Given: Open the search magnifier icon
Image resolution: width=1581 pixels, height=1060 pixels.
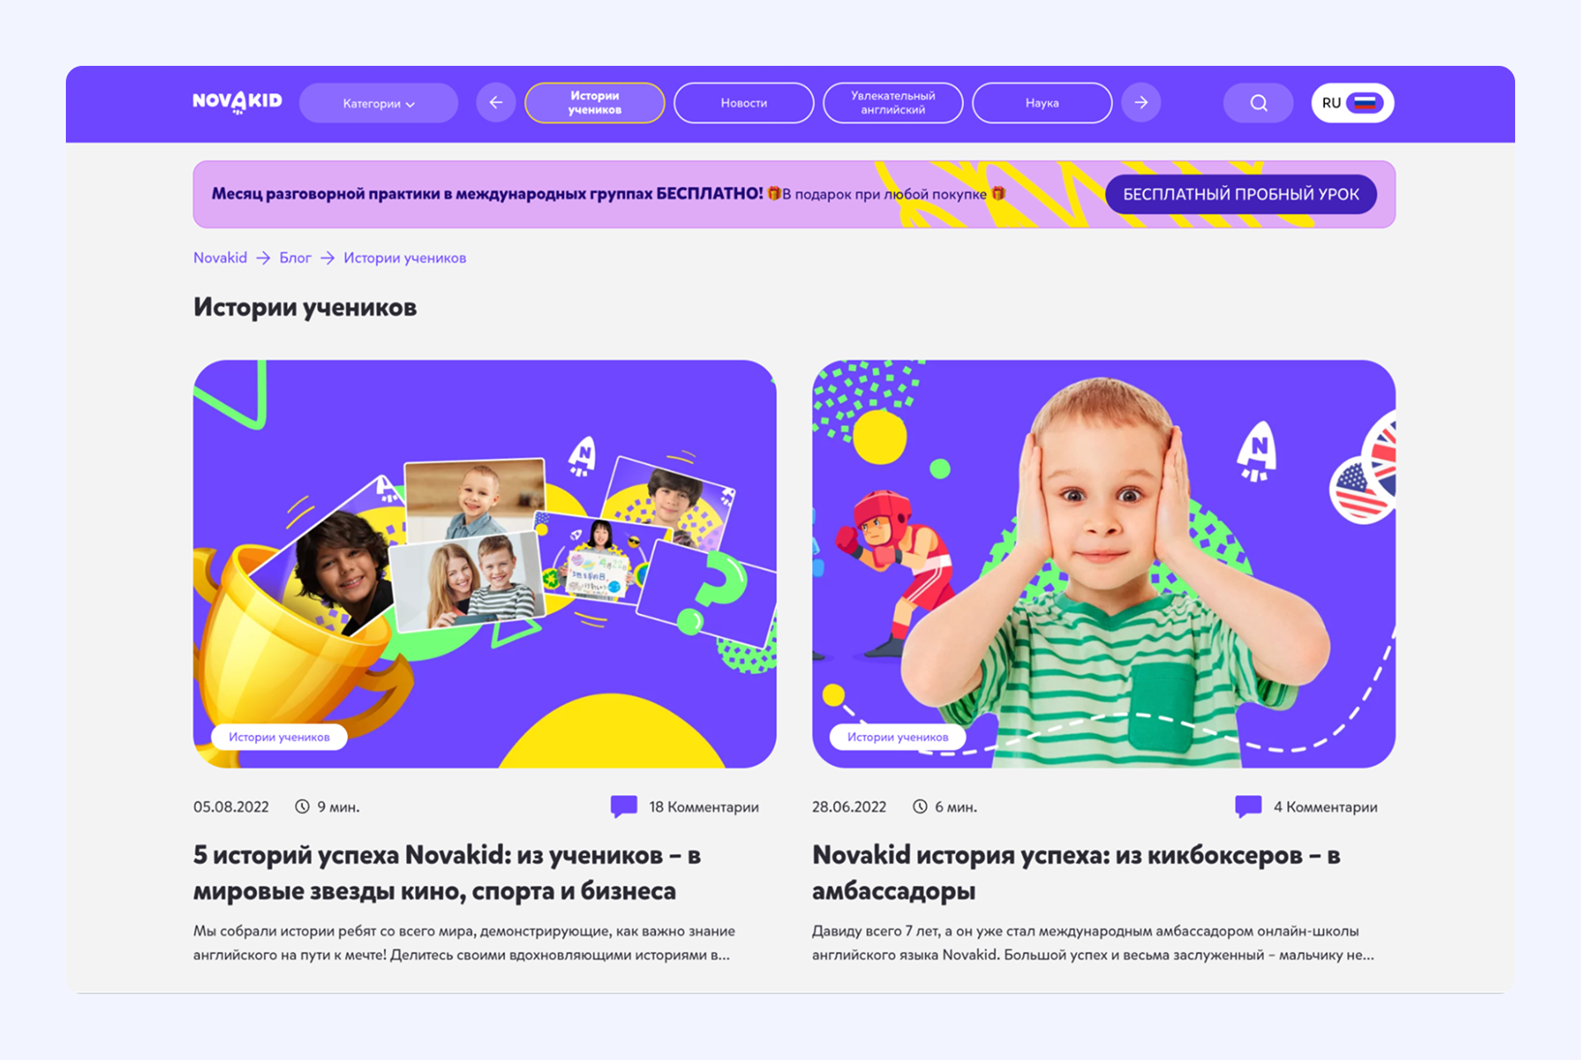Looking at the screenshot, I should [1258, 103].
